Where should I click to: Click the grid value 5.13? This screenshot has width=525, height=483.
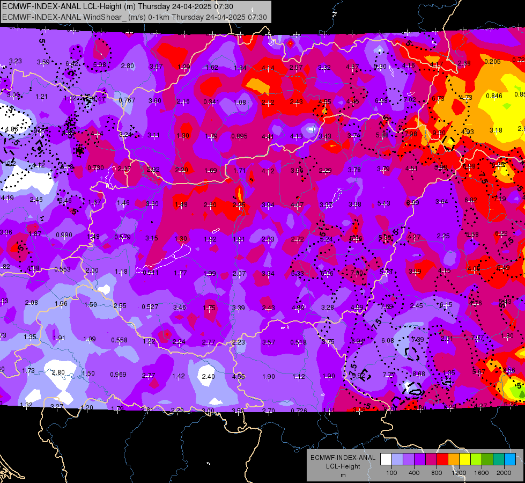tap(384, 203)
